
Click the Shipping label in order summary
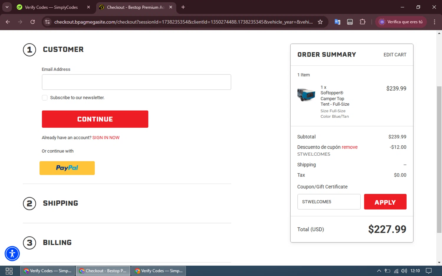(306, 165)
